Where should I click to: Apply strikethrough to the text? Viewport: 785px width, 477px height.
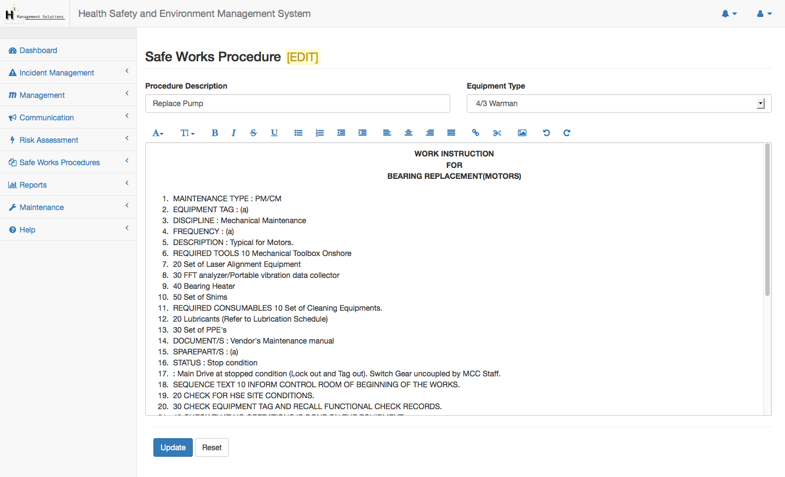point(253,133)
